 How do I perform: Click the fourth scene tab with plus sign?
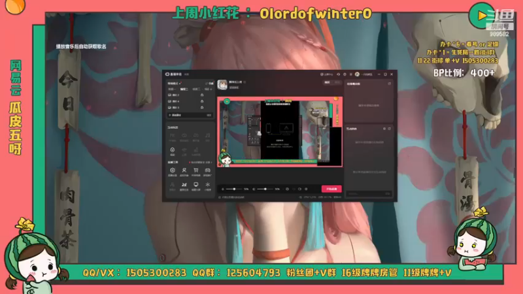click(x=208, y=90)
